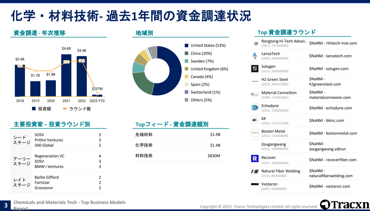Open the h2greensteel.com link text

pyautogui.click(x=325, y=84)
